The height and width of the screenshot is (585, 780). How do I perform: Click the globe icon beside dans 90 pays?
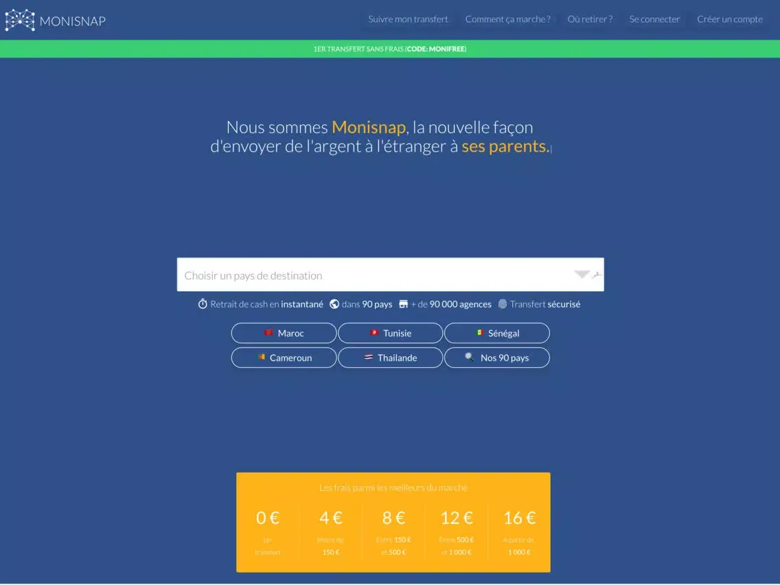point(334,304)
